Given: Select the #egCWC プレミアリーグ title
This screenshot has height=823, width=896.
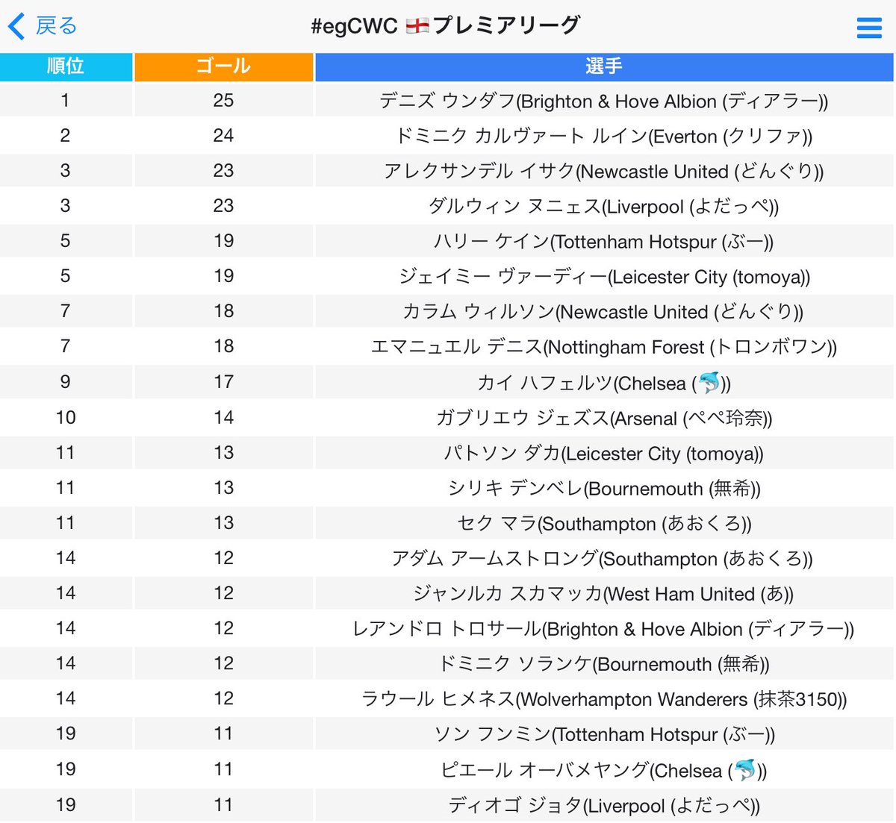Looking at the screenshot, I should (446, 25).
